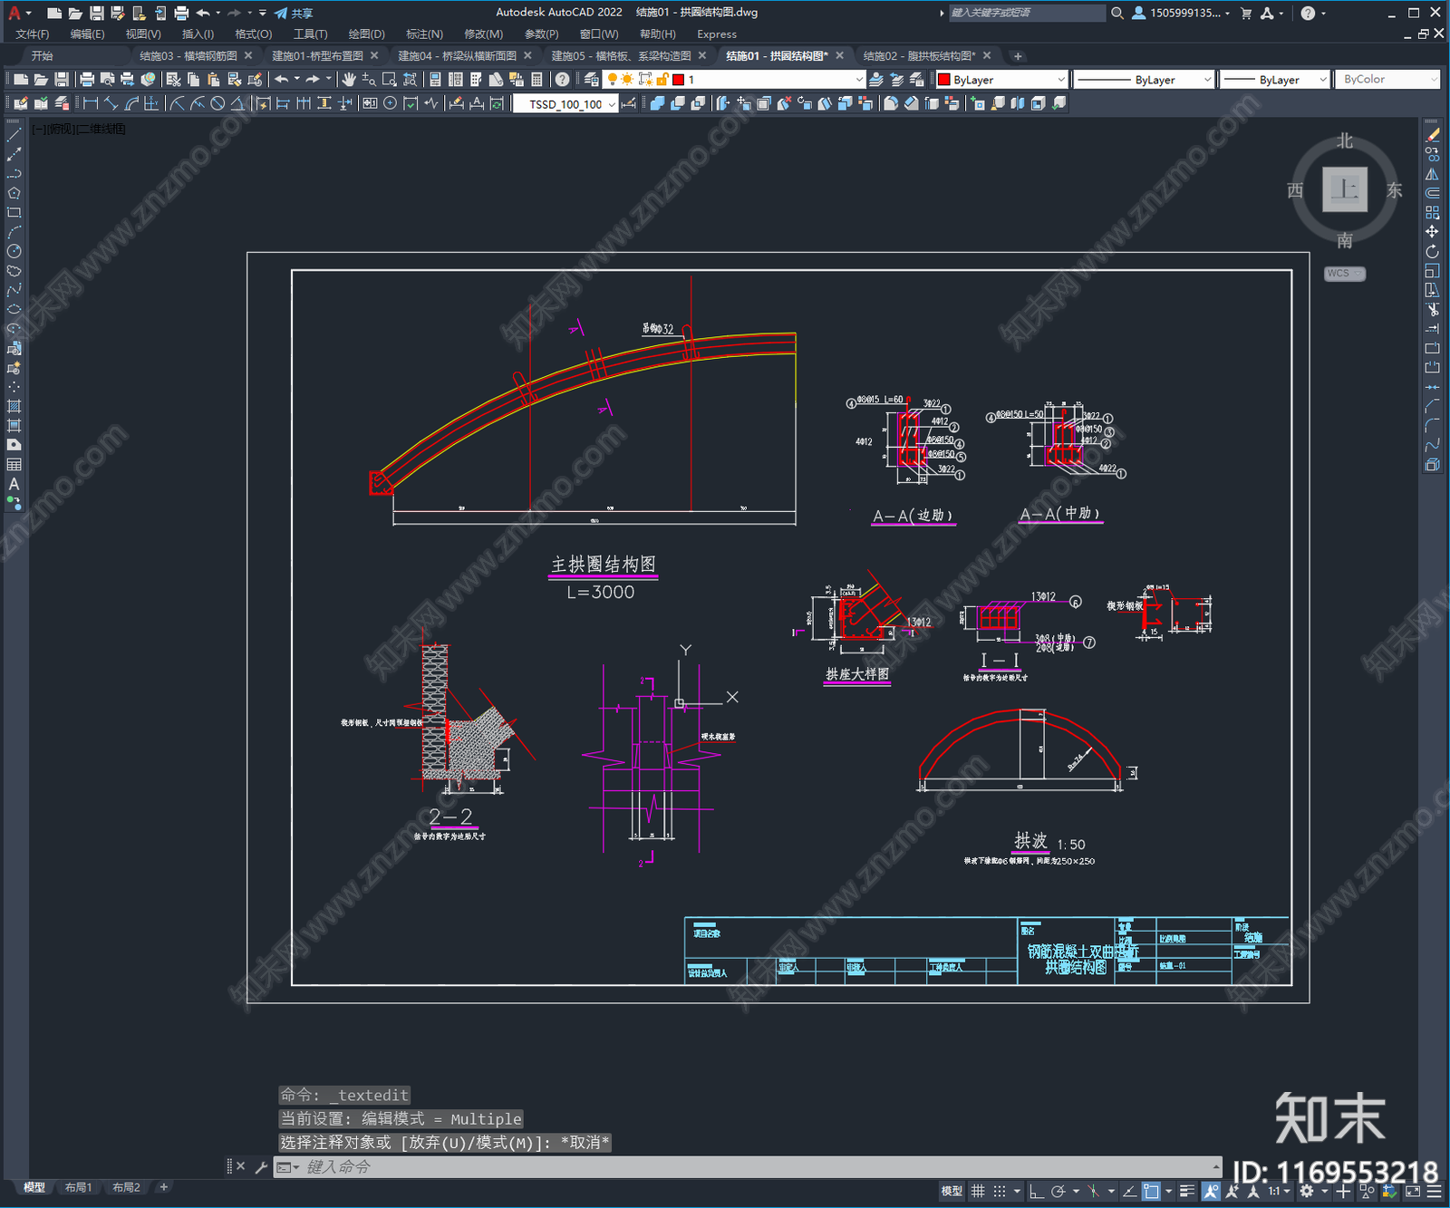
Task: Open the Hatch tool
Action: tap(14, 406)
